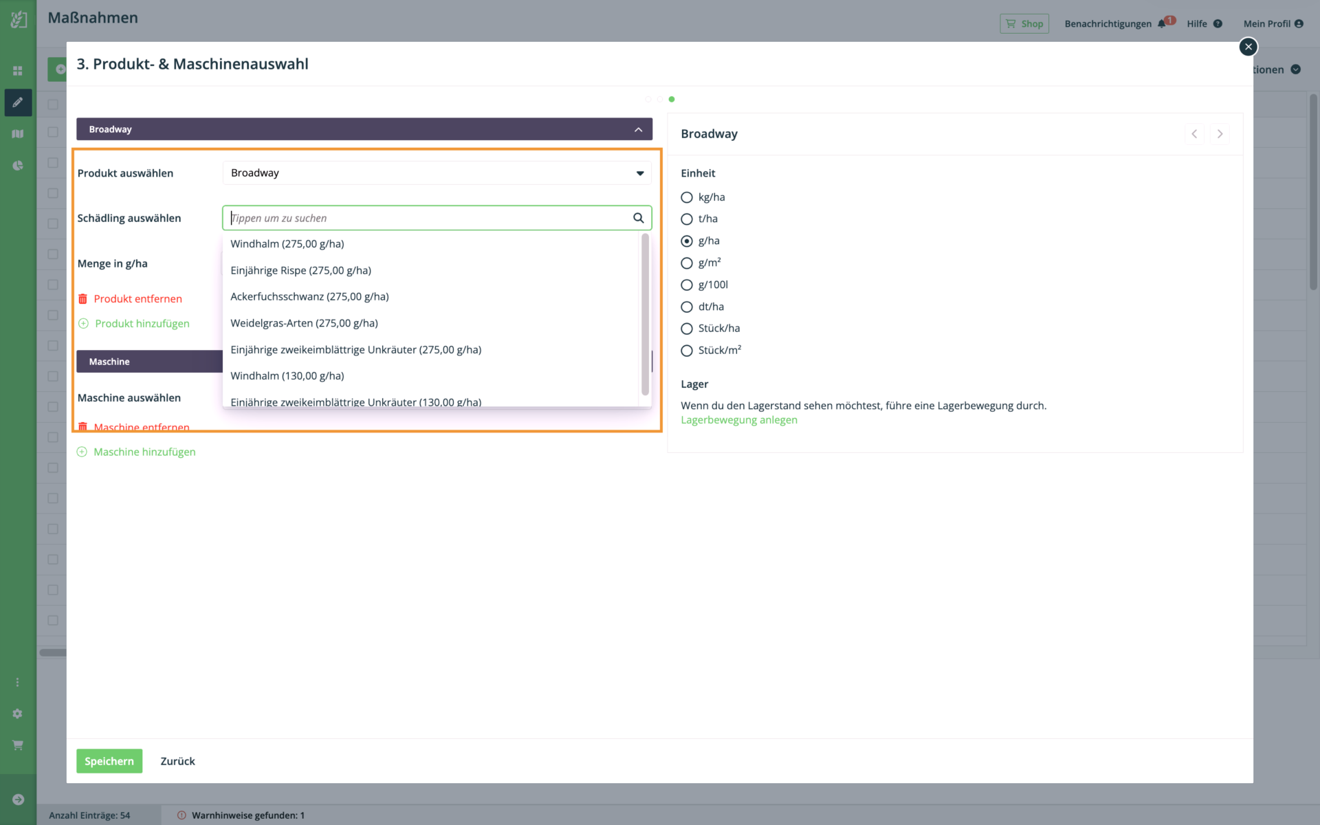This screenshot has height=825, width=1320.
Task: Click the Maschine hinzufügen link
Action: [144, 452]
